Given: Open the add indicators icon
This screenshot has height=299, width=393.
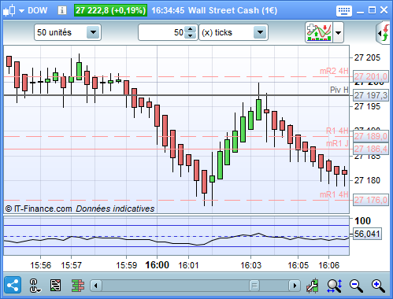Looking at the screenshot, I should pyautogui.click(x=319, y=32).
